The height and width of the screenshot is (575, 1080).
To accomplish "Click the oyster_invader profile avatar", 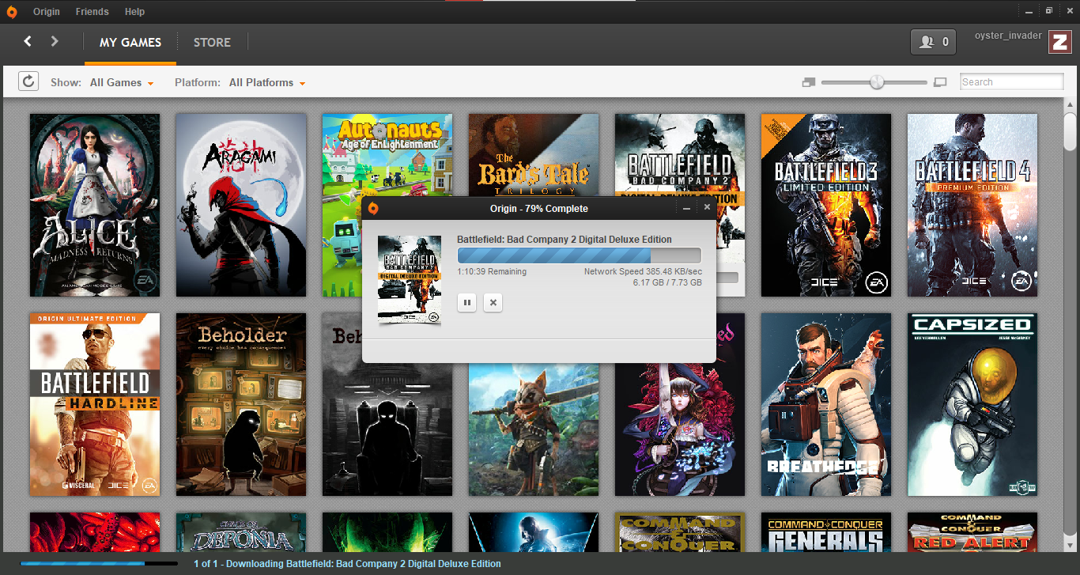I will [1060, 41].
